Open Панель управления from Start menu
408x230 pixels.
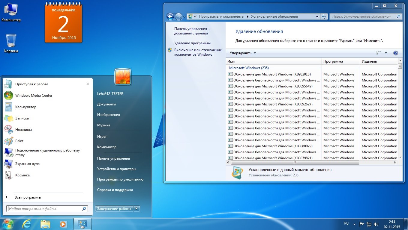click(113, 158)
